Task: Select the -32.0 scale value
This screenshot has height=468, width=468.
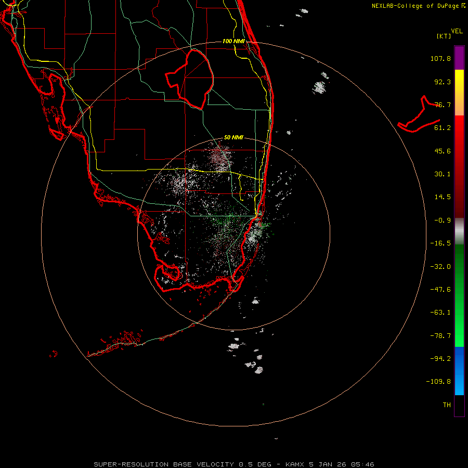Action: pos(440,267)
